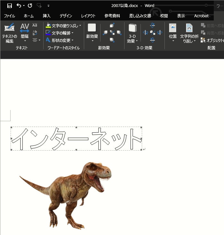
Task: Open Customize Quick Access Toolbar dropdown
Action: [x=48, y=6]
